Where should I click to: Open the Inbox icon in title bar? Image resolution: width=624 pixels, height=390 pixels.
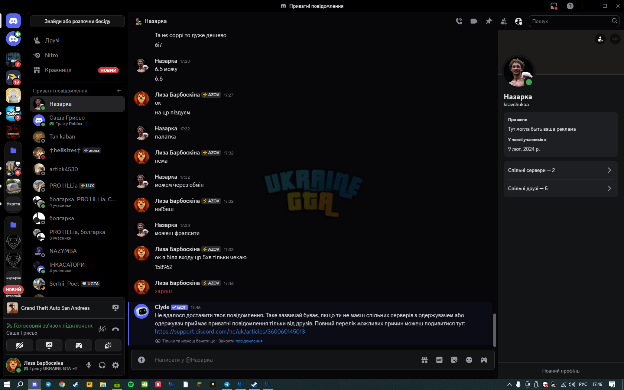click(x=554, y=6)
